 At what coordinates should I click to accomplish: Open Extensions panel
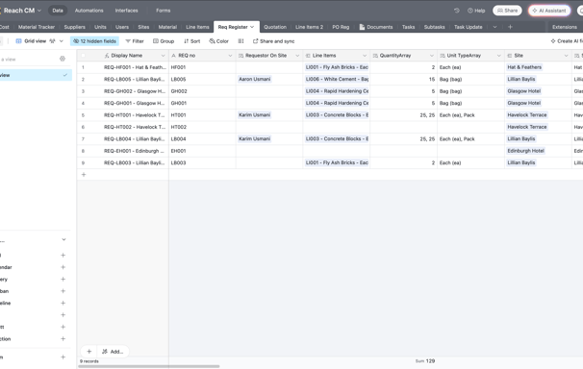[565, 27]
